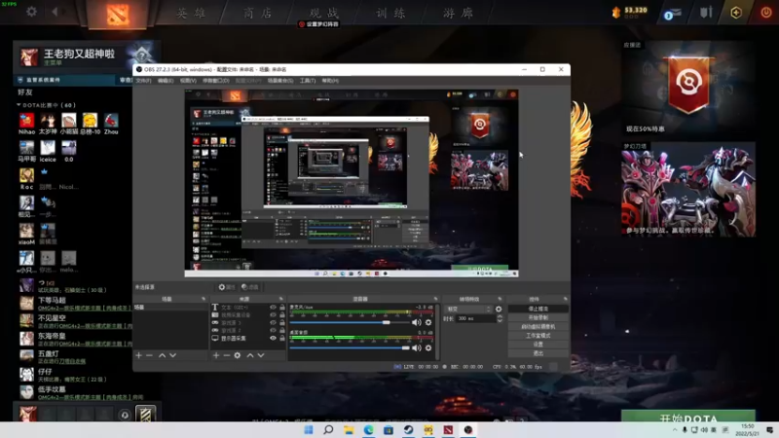779x438 pixels.
Task: Open the 英雄 (Heroes) tab
Action: 191,13
